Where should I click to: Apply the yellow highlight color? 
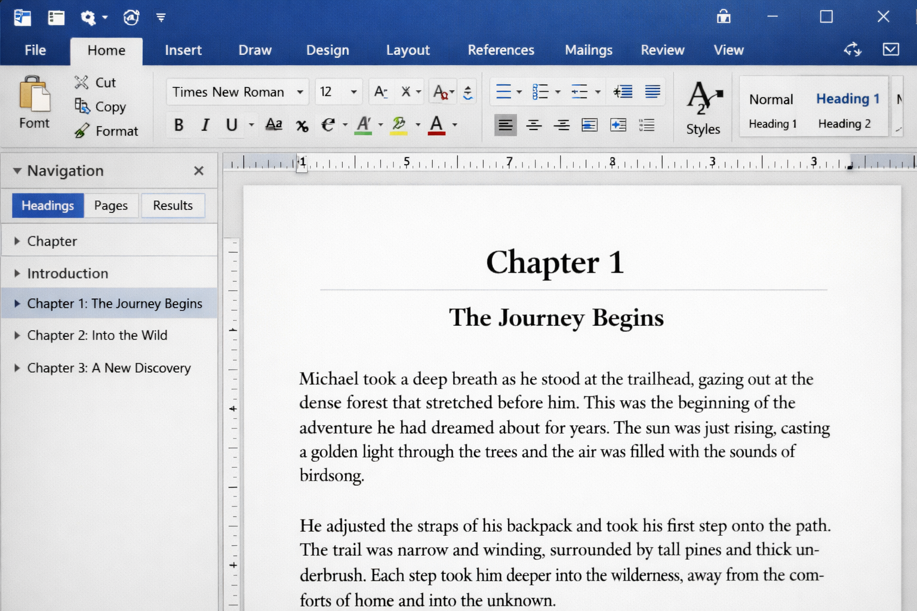click(x=398, y=125)
